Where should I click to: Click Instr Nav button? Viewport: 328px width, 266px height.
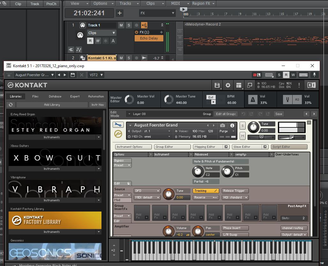98,104
